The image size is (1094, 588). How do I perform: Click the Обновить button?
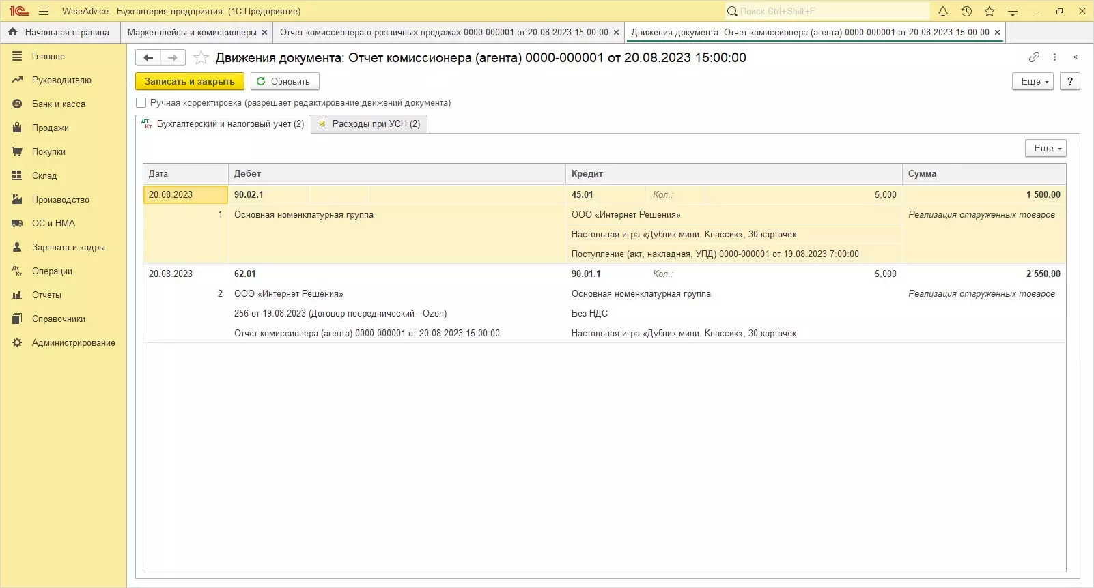point(285,81)
